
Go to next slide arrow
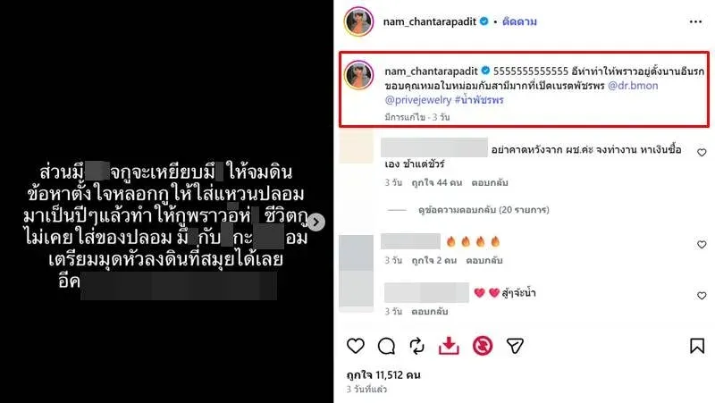[316, 222]
